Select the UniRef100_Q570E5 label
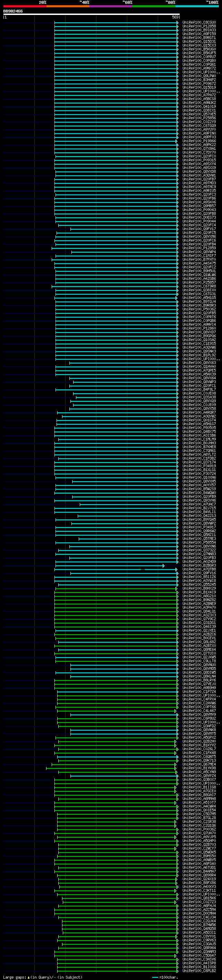 [x=199, y=114]
